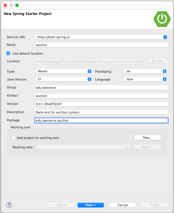Screen dimensions: 174x213
Task: Click the New... working set button
Action: pyautogui.click(x=148, y=137)
